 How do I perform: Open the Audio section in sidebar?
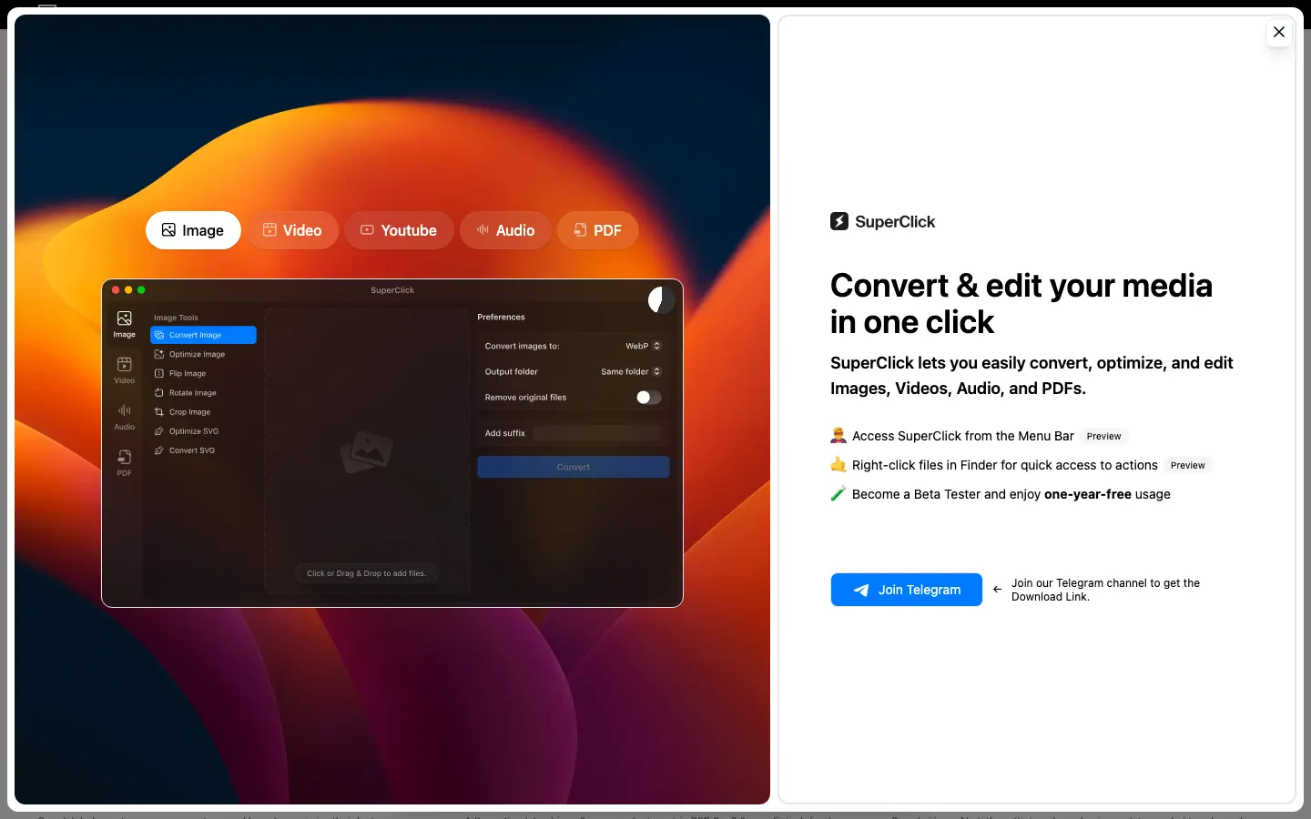[x=124, y=417]
